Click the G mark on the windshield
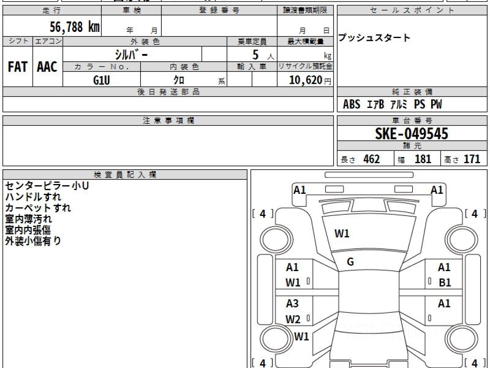The width and height of the screenshot is (490, 368). [x=350, y=262]
